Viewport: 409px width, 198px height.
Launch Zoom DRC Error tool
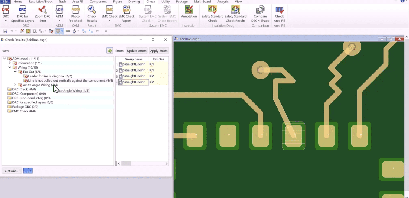tap(43, 14)
